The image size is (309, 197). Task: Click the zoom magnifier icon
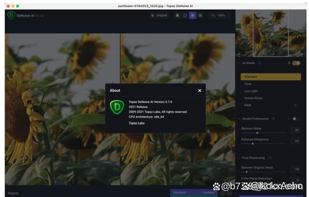[x=213, y=15]
